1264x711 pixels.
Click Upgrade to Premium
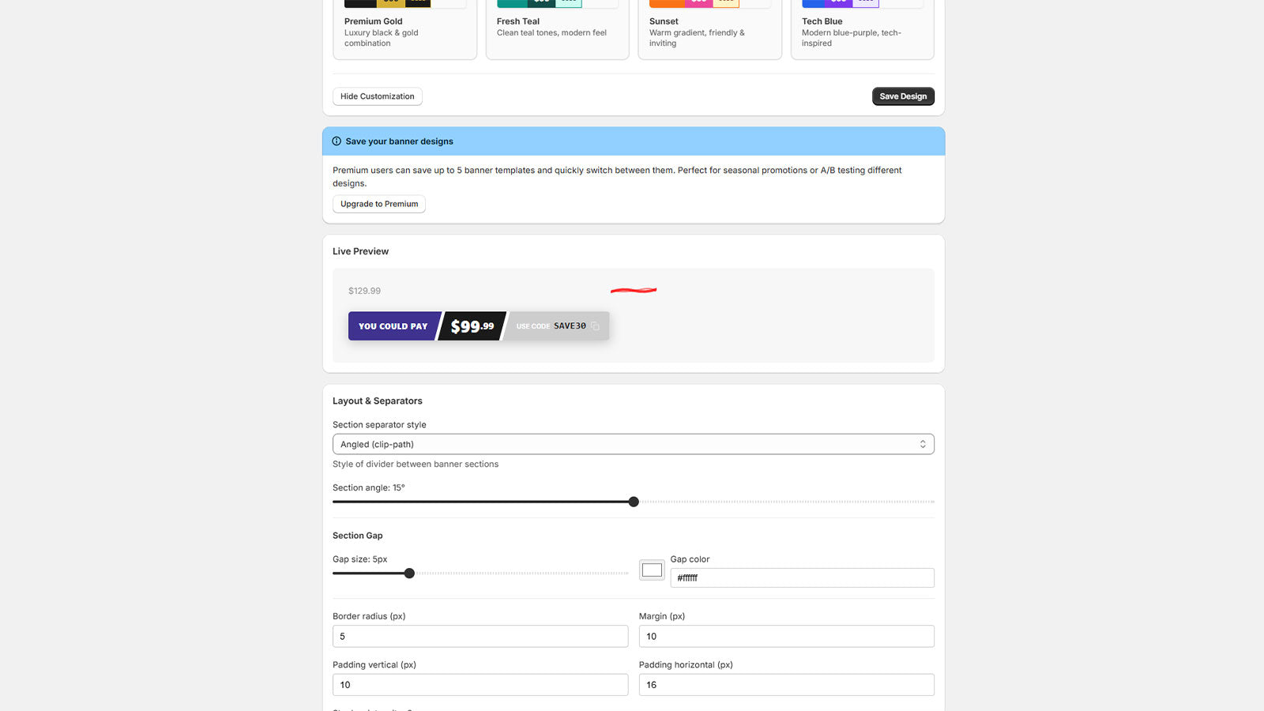click(x=379, y=204)
